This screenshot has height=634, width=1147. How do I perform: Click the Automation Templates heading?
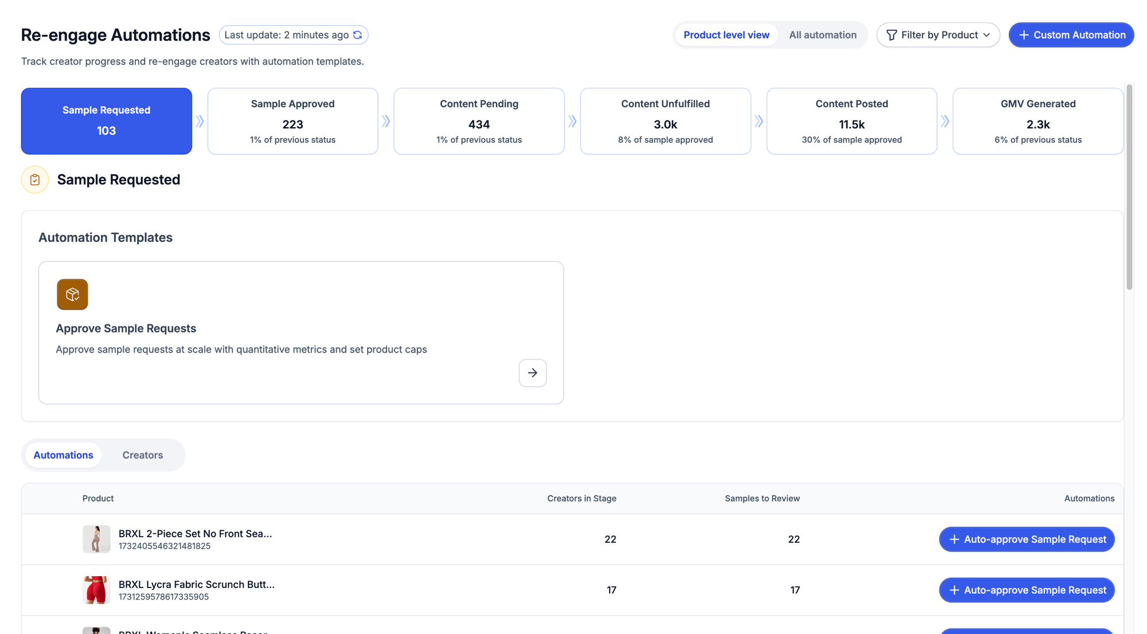pyautogui.click(x=106, y=238)
